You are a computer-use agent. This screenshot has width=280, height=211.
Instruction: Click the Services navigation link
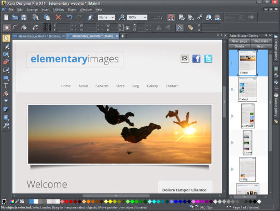point(102,86)
